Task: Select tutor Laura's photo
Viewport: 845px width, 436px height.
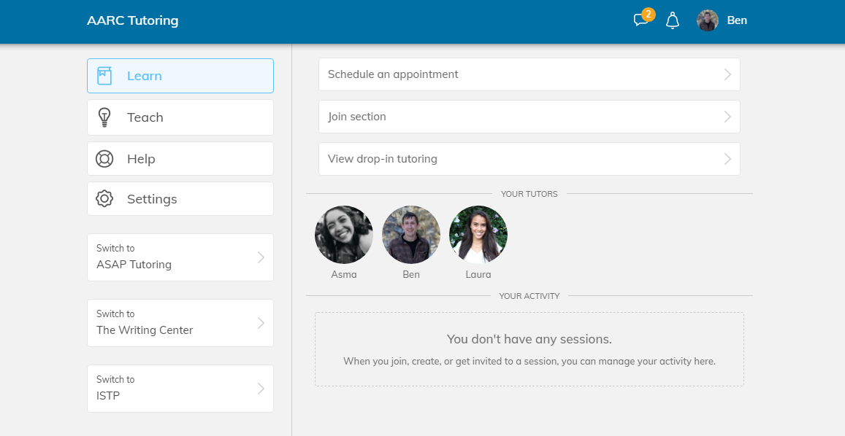Action: [478, 235]
